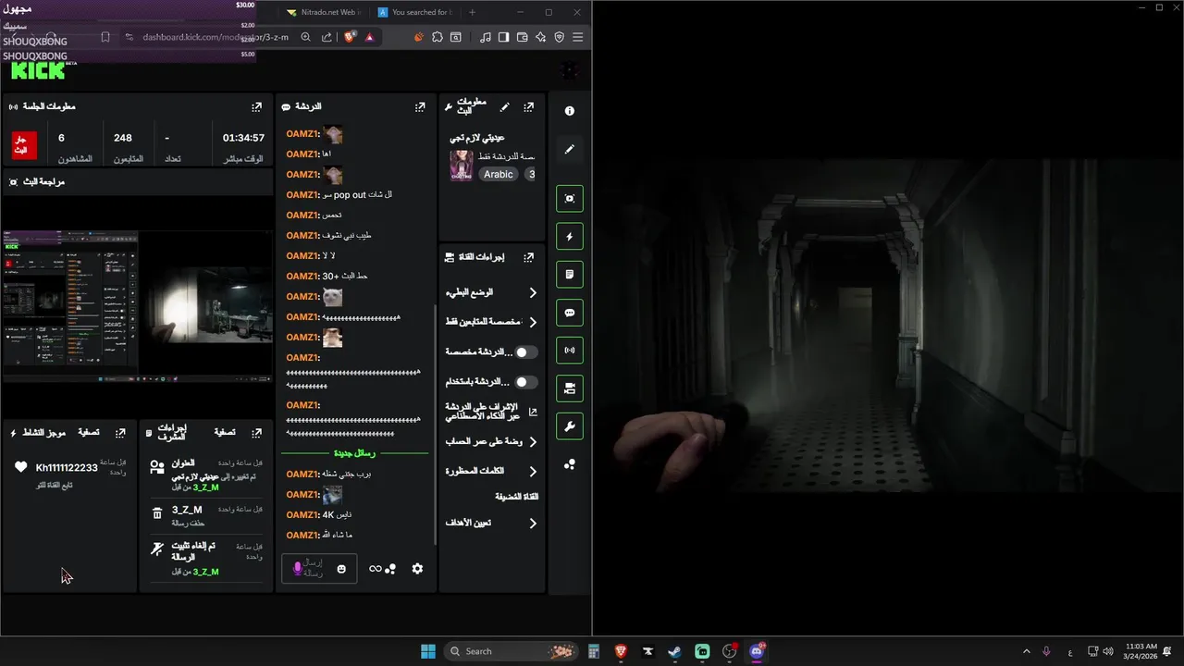
Task: Click the zoom magnifier in address bar
Action: (x=305, y=37)
